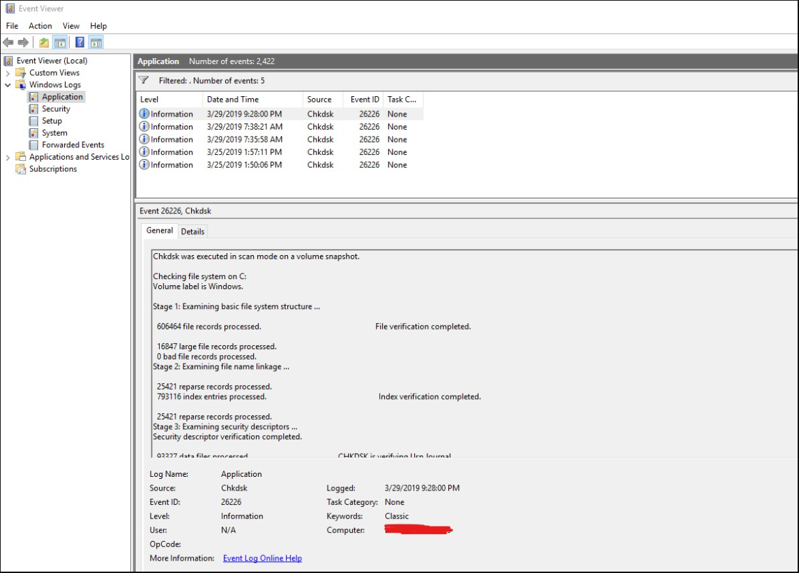Open the View menu
This screenshot has width=799, height=573.
pyautogui.click(x=71, y=26)
